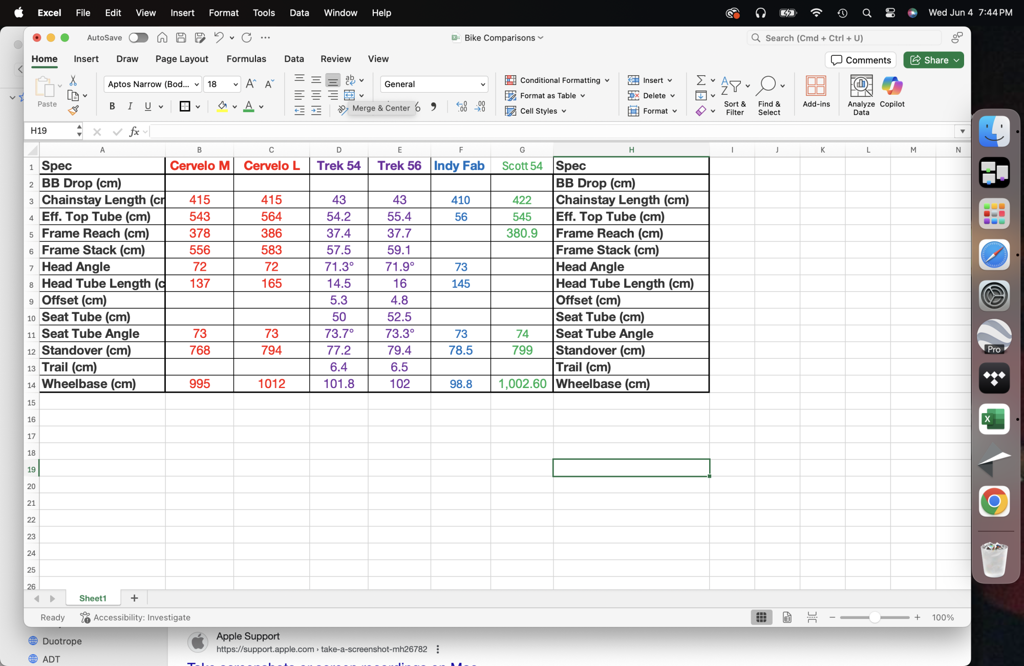Click the Cut scissors icon
Screen dimensions: 1024x666
tap(73, 80)
